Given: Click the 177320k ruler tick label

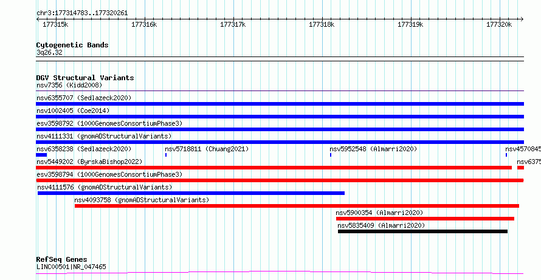Looking at the screenshot, I should click(499, 25).
